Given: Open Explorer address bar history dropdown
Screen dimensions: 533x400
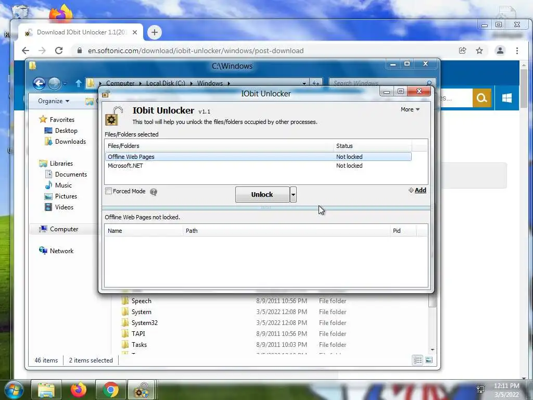Looking at the screenshot, I should [304, 83].
